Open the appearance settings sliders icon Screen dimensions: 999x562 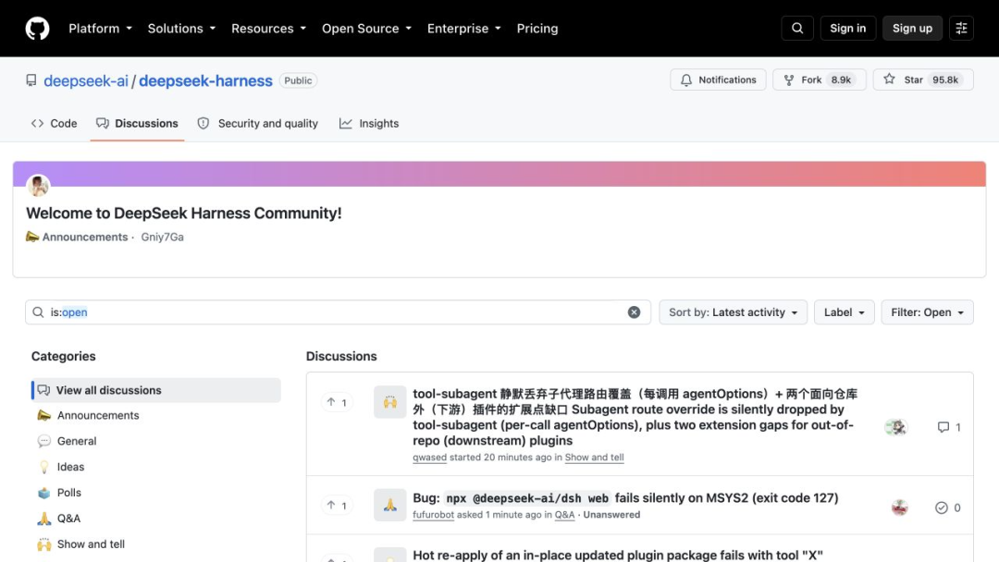click(x=961, y=29)
